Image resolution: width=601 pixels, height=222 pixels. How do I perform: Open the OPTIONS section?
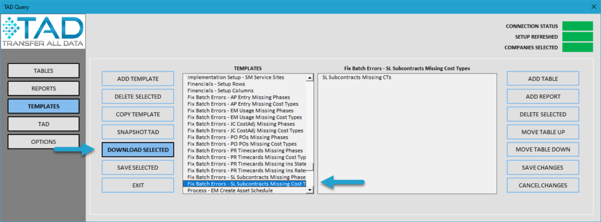[x=43, y=142]
